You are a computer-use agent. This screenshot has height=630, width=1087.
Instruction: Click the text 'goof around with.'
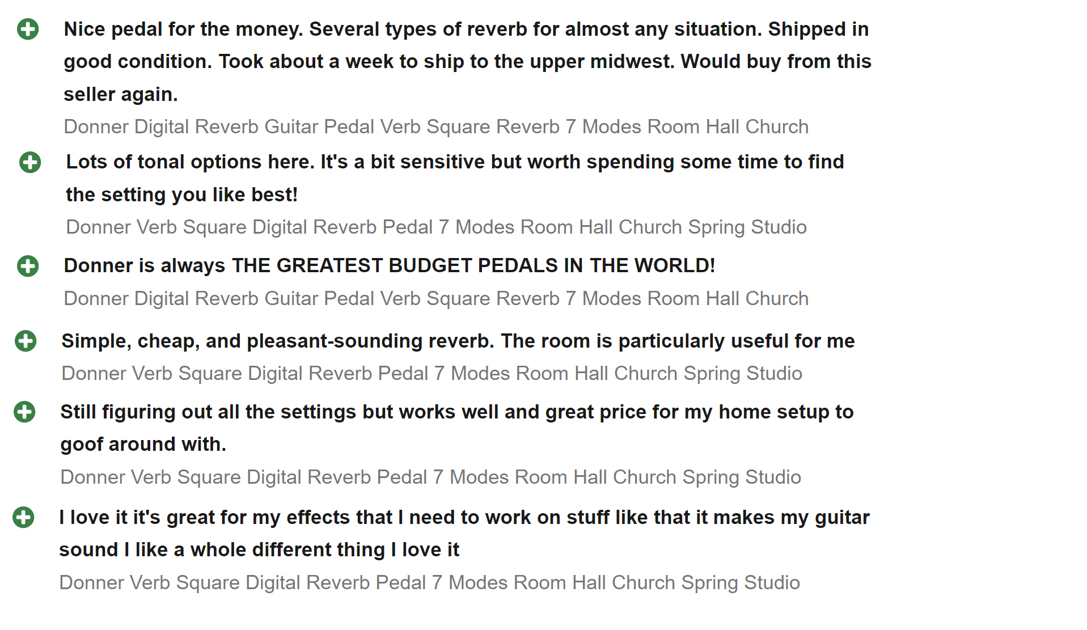(x=143, y=444)
